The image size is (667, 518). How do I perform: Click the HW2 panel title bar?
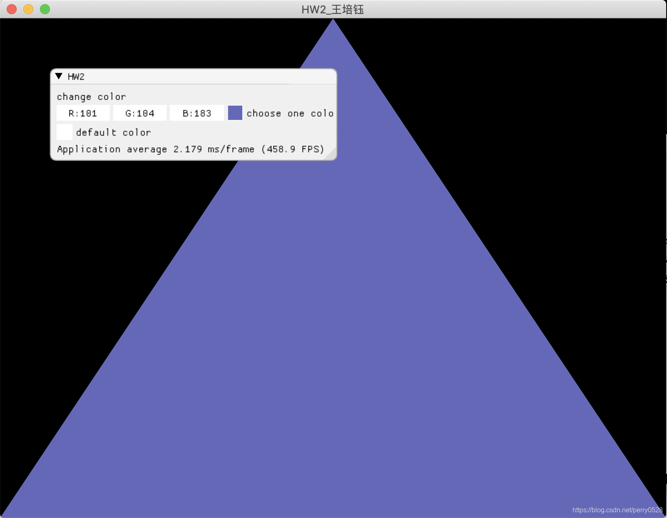coord(194,77)
